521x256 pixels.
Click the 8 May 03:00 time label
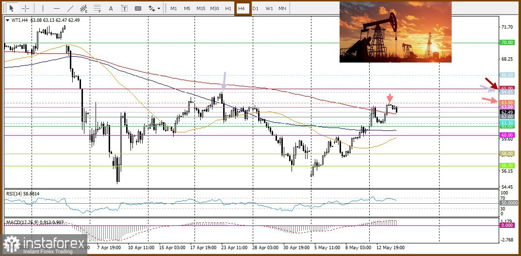(358, 248)
